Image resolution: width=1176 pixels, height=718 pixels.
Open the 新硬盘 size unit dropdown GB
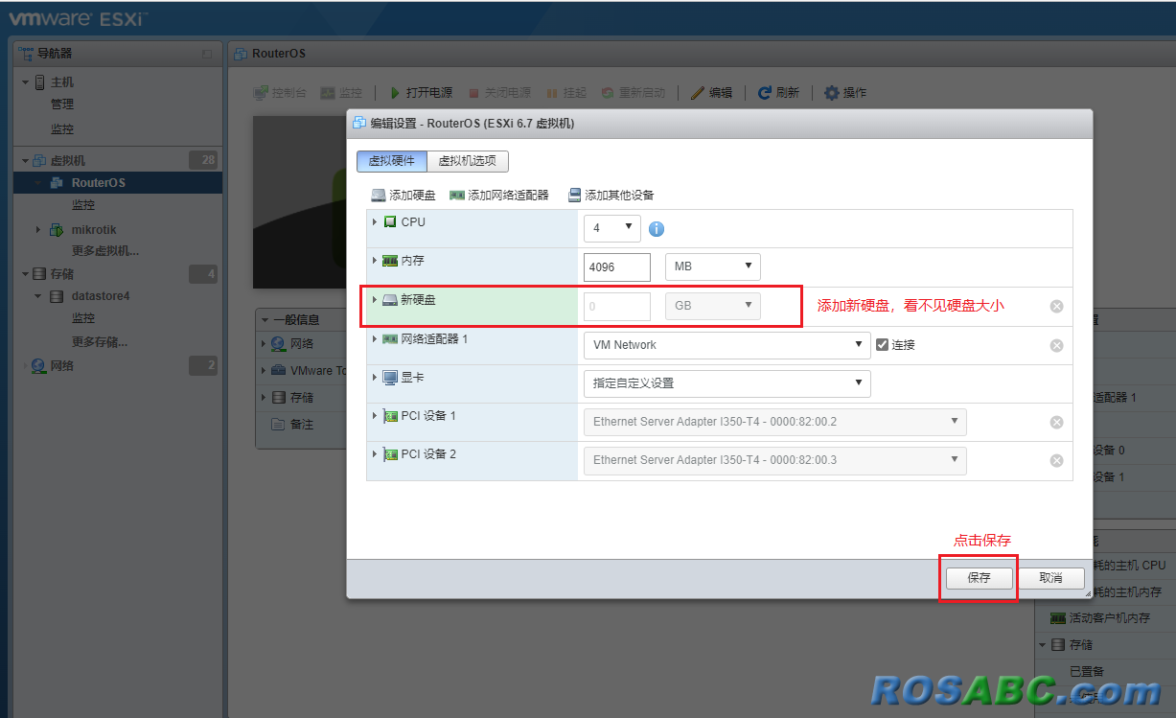(712, 306)
